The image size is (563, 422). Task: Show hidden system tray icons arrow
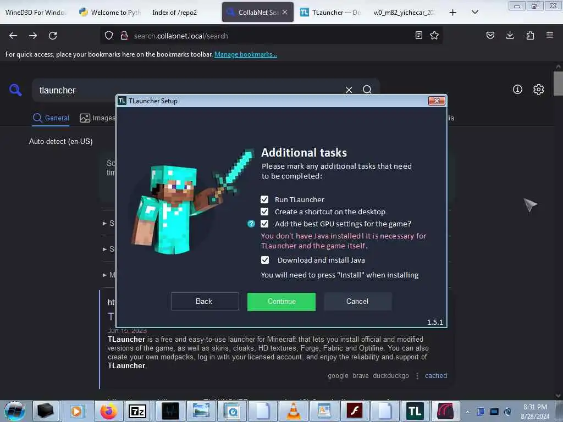coord(467,412)
